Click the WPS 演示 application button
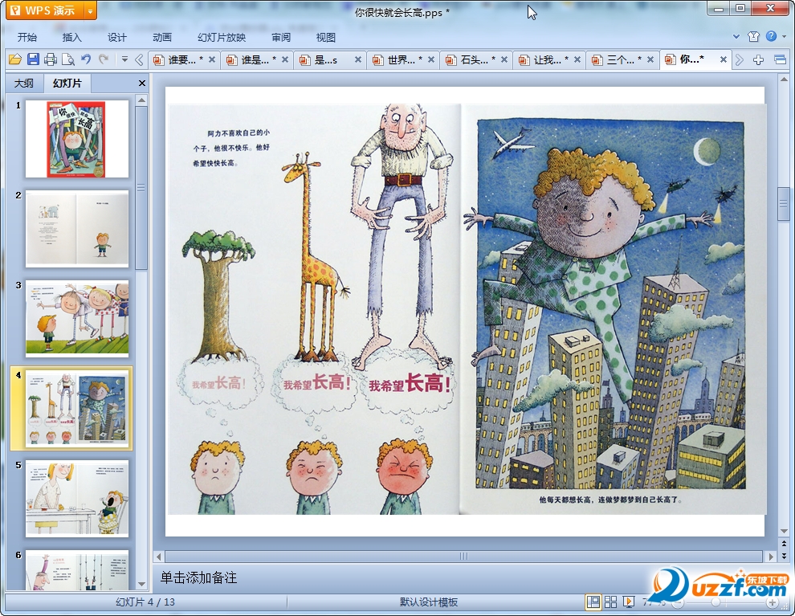The height and width of the screenshot is (616, 795). pos(45,10)
